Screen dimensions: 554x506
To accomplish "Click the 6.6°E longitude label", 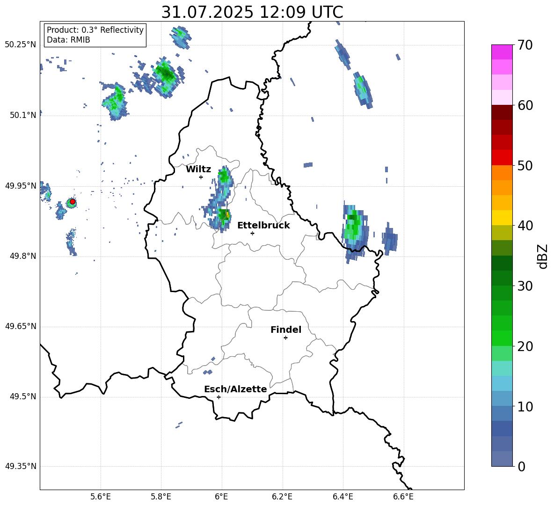I will pyautogui.click(x=403, y=497).
